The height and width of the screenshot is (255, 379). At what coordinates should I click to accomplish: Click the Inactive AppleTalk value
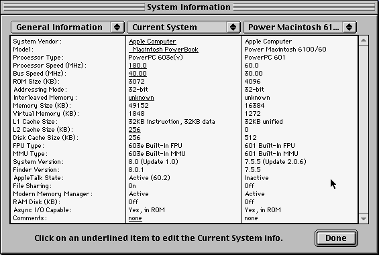pyautogui.click(x=257, y=178)
